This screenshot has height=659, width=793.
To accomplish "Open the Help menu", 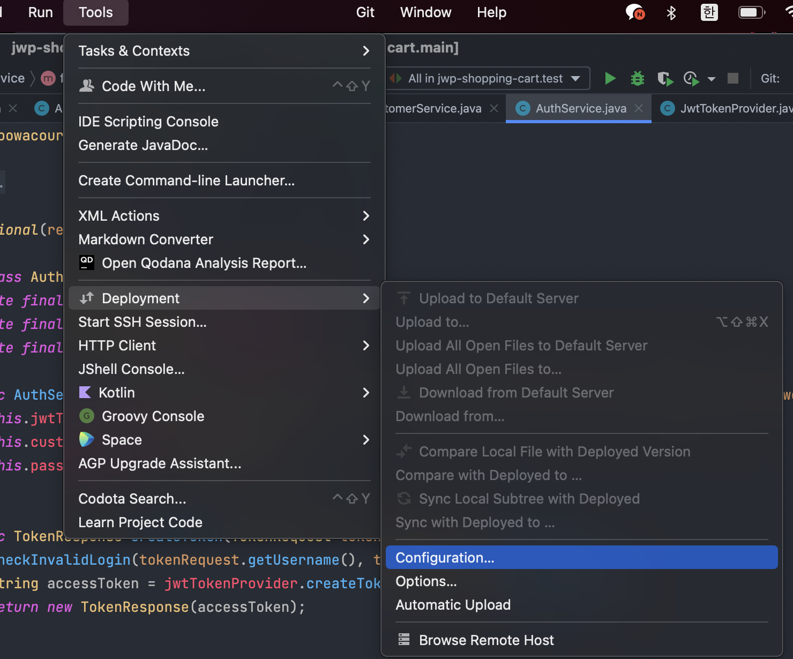I will coord(491,12).
